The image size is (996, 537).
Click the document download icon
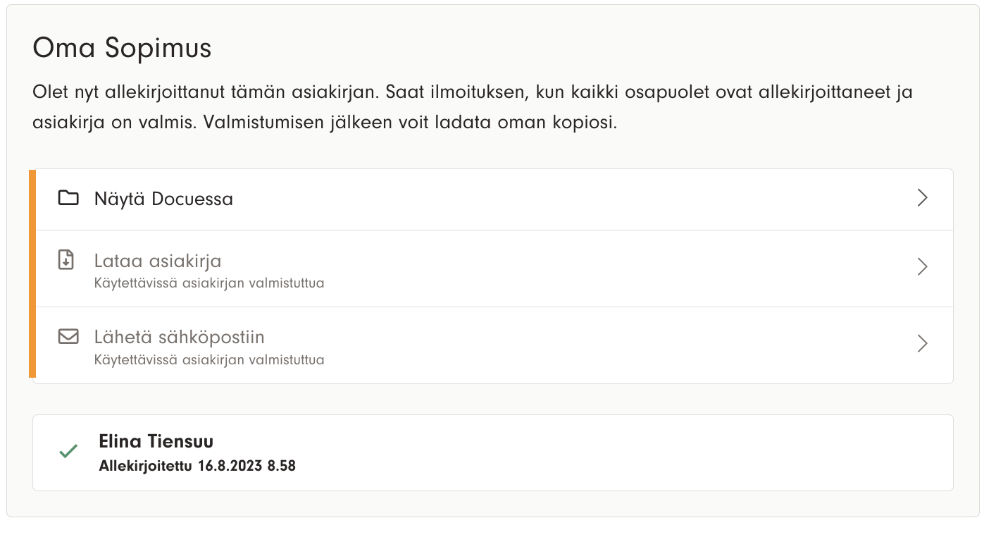click(x=66, y=261)
